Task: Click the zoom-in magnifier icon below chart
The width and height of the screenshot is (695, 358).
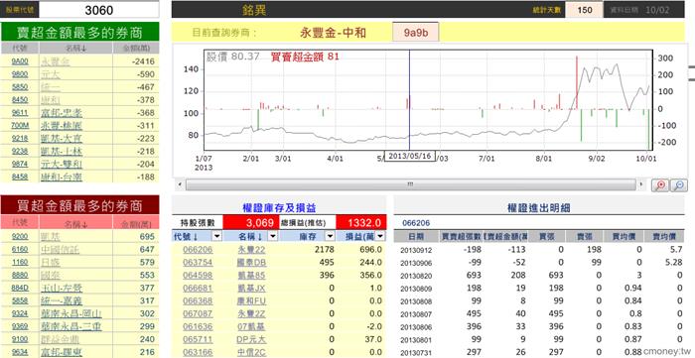Action: coord(660,185)
